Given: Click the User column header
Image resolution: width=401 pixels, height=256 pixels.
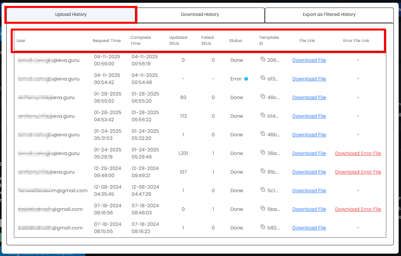Looking at the screenshot, I should click(x=21, y=40).
